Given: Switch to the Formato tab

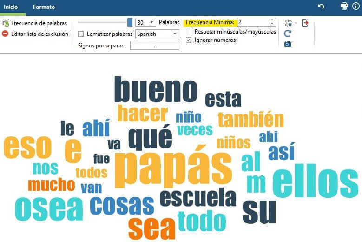Looking at the screenshot, I should click(x=44, y=7).
